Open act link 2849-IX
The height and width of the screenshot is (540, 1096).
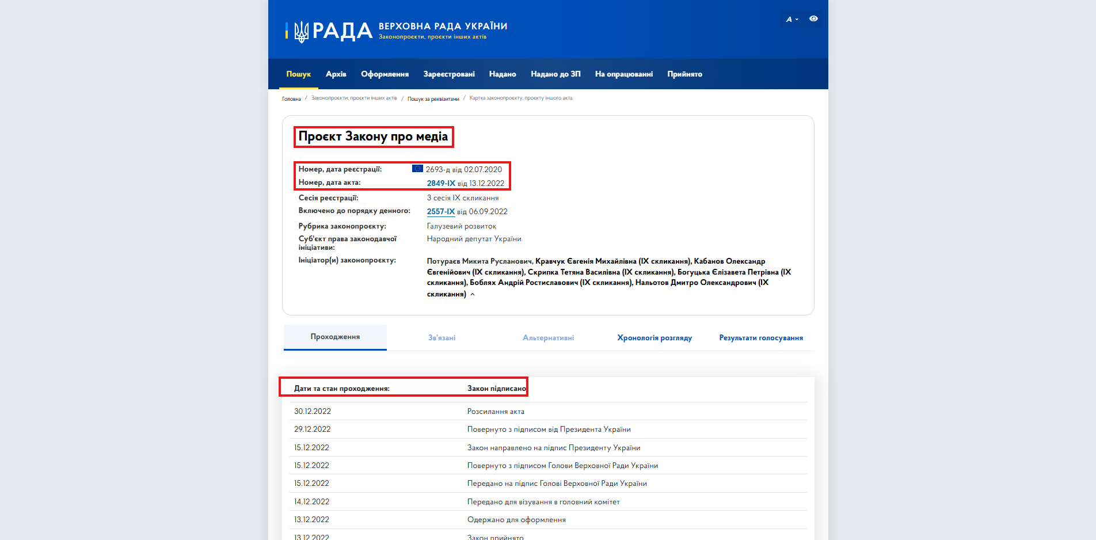pos(441,183)
